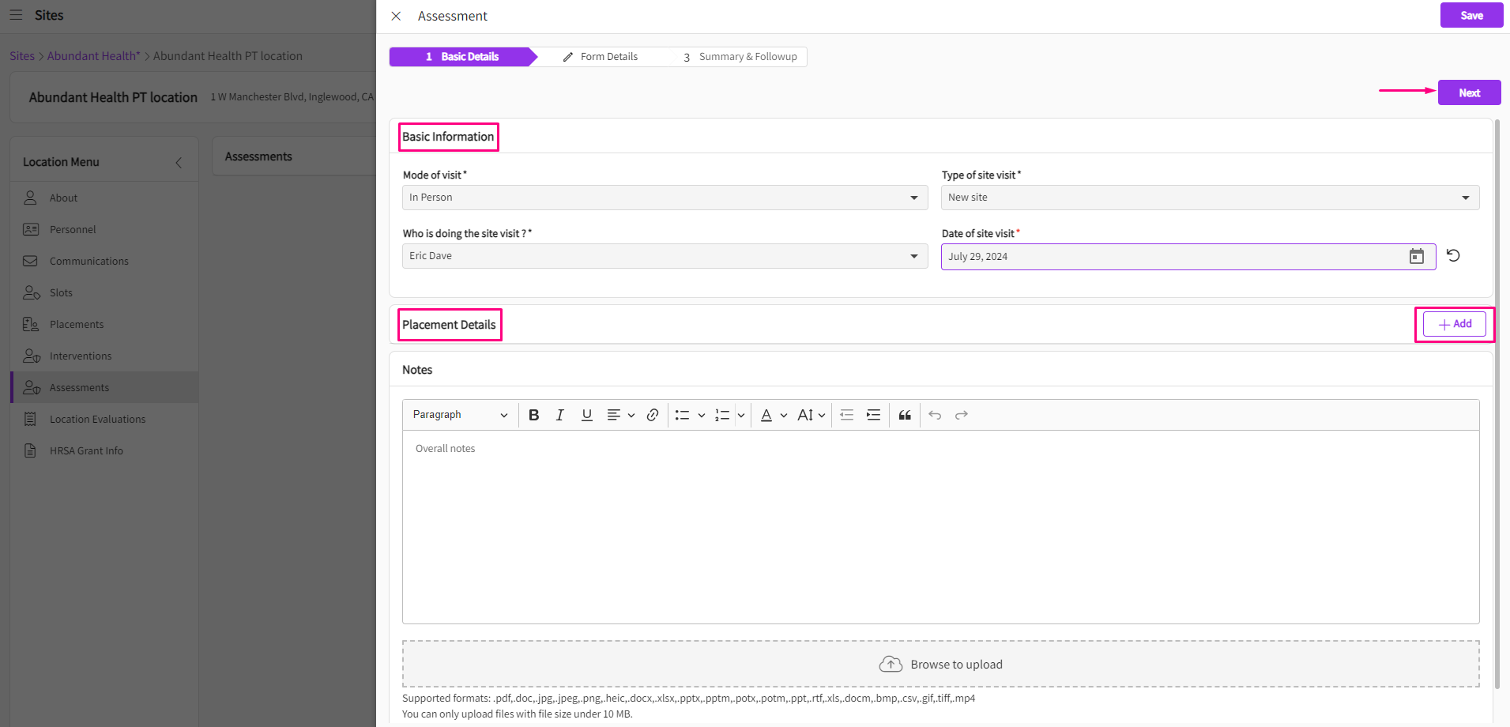The image size is (1510, 727).
Task: Click Browse to upload area
Action: (940, 665)
